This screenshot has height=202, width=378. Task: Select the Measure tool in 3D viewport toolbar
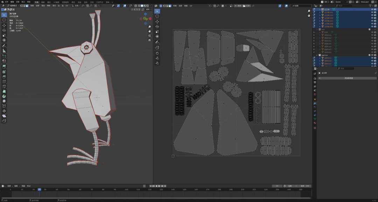[x=4, y=51]
